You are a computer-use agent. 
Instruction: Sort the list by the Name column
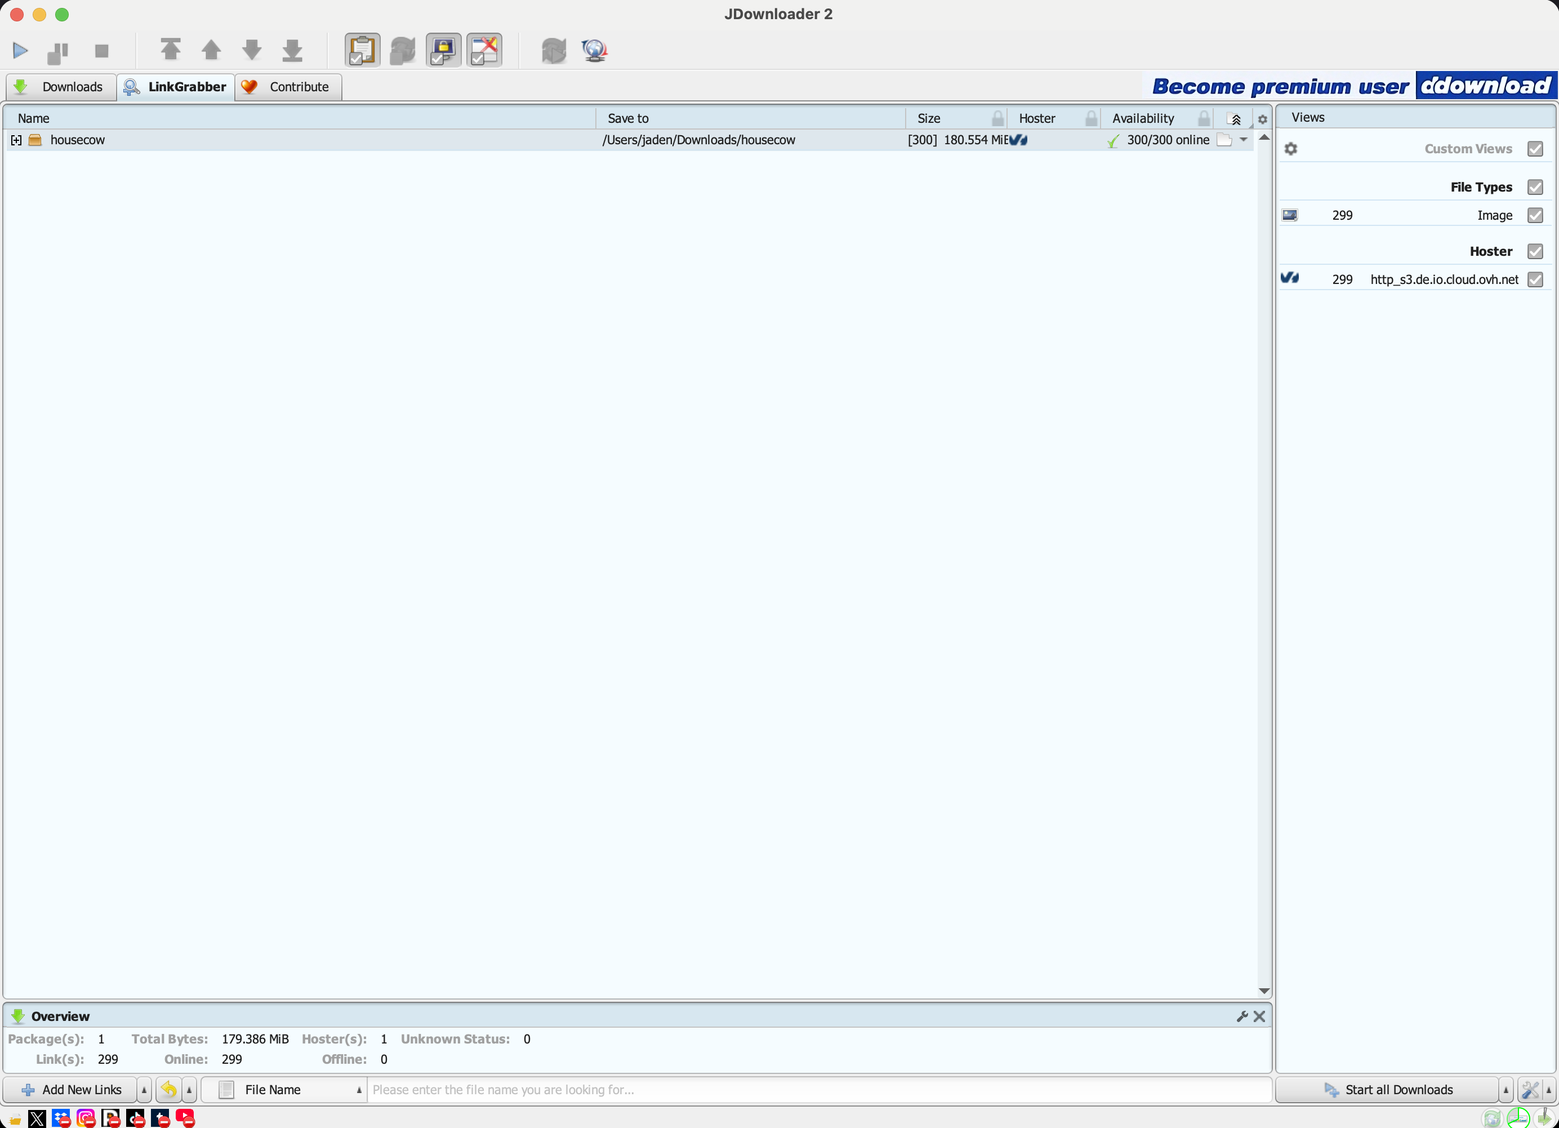[x=300, y=118]
